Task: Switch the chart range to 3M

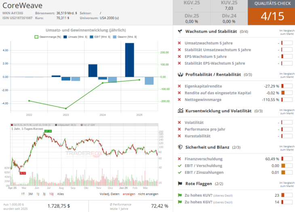Action: [x=30, y=194]
